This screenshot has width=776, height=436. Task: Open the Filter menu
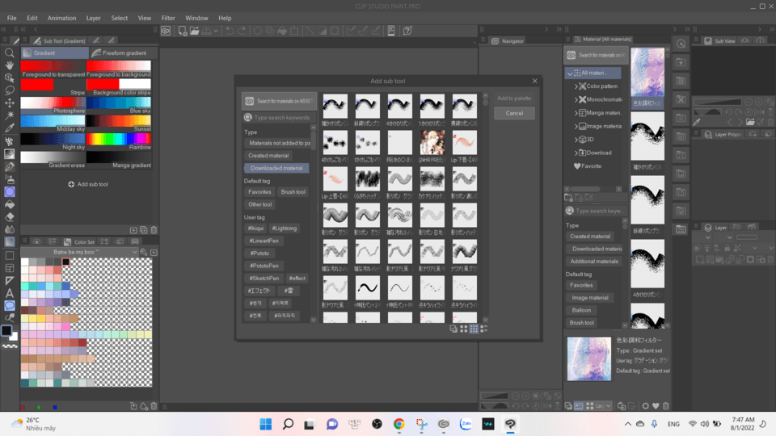tap(168, 18)
